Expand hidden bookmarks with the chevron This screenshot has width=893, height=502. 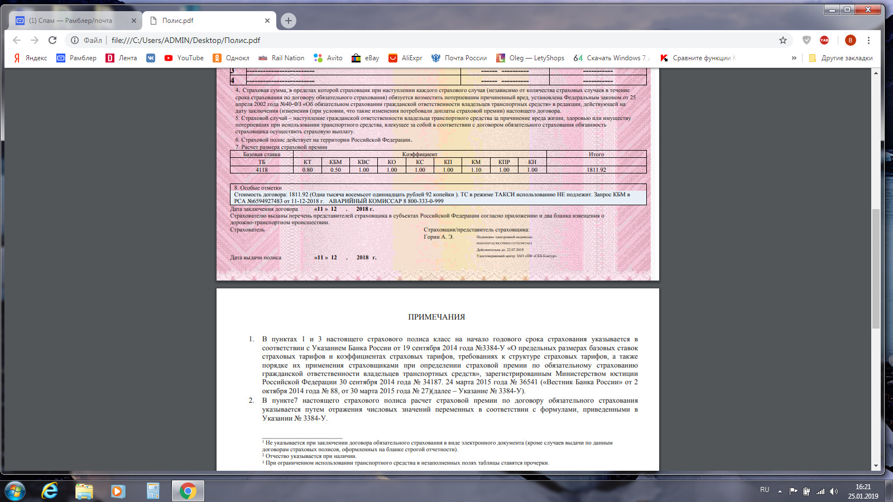794,58
